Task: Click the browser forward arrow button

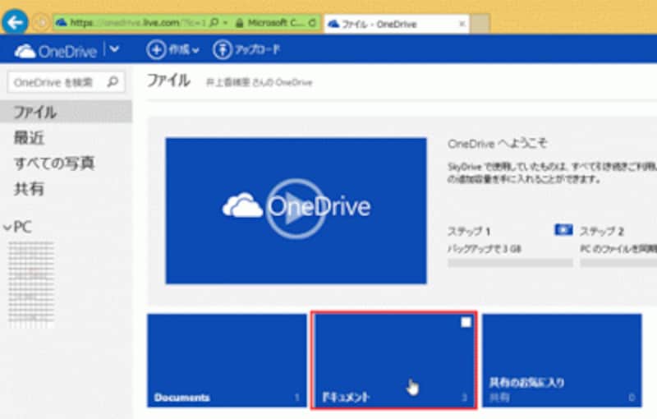Action: point(40,23)
